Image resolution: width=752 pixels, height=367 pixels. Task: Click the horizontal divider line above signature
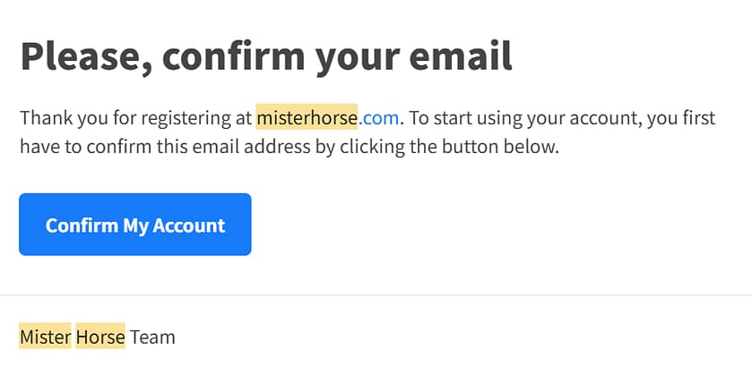376,294
